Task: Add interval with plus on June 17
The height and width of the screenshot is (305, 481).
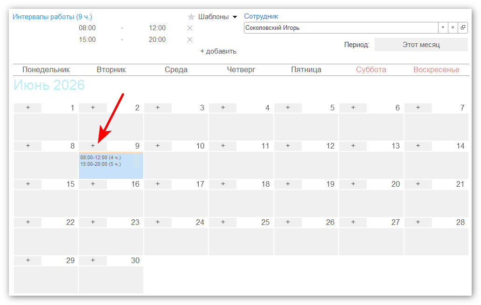Action: (158, 184)
